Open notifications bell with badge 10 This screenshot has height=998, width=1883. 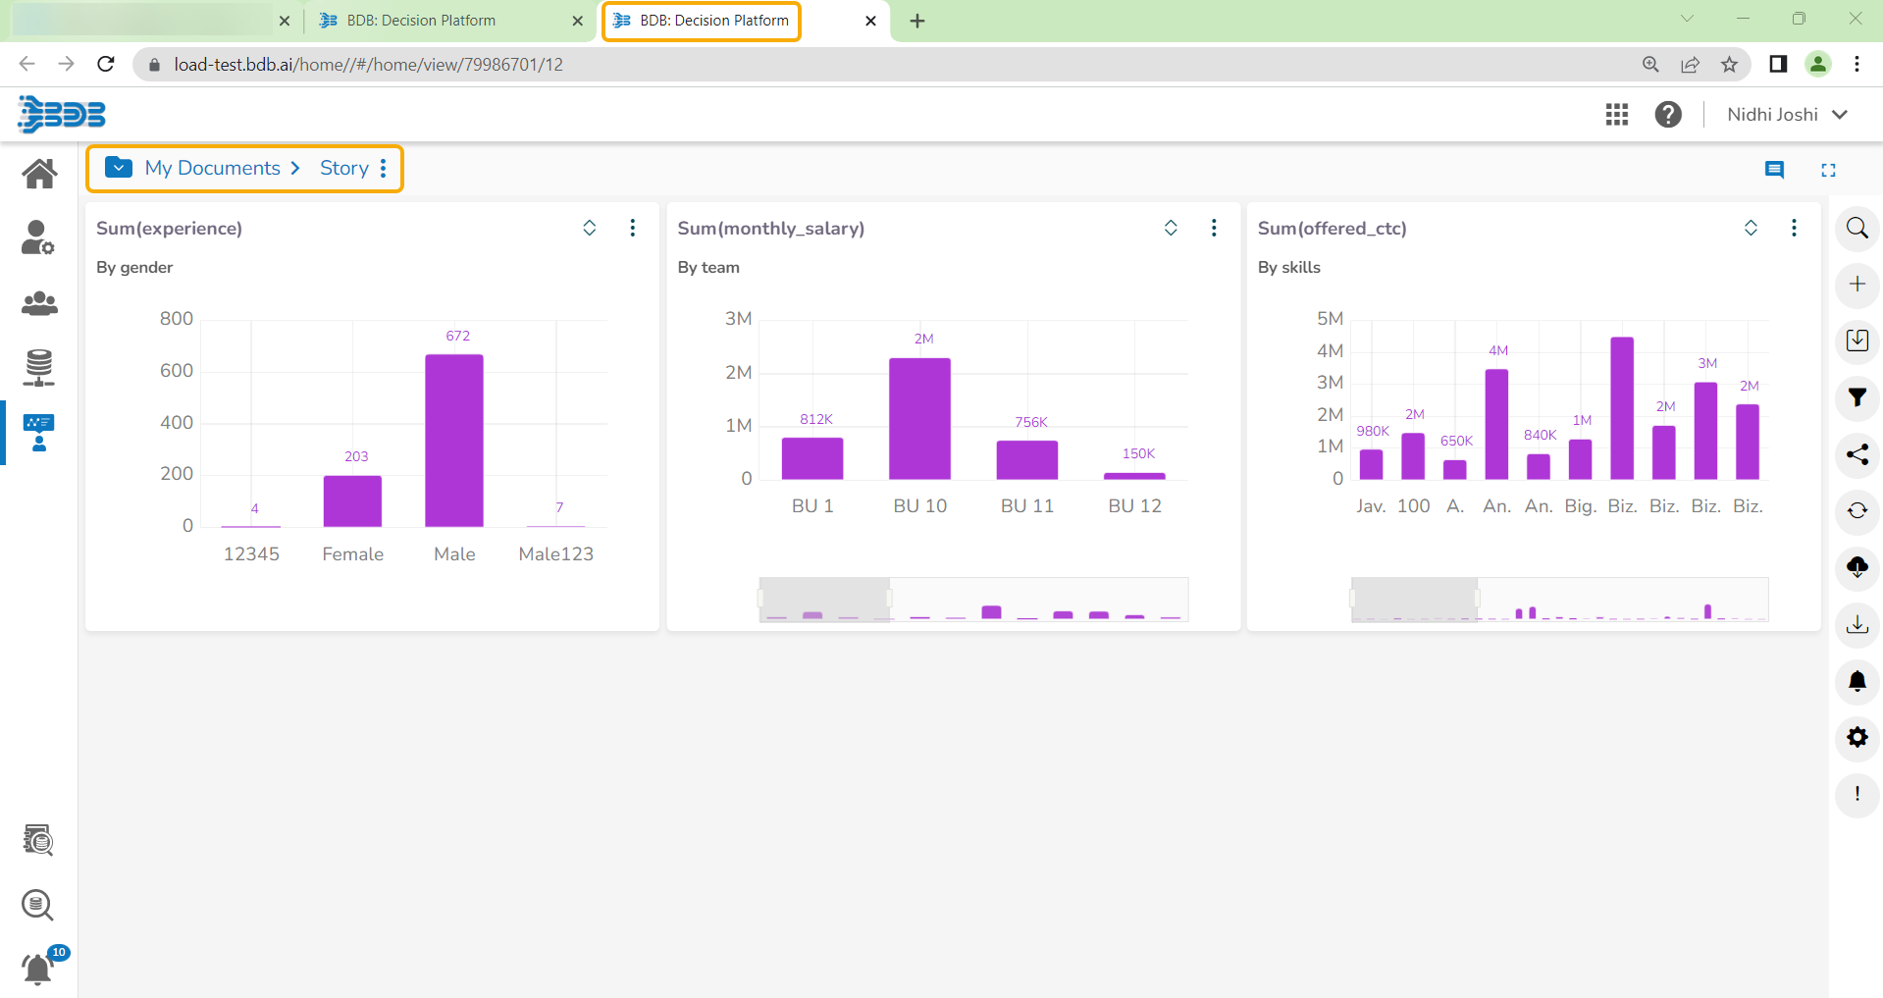coord(38,968)
